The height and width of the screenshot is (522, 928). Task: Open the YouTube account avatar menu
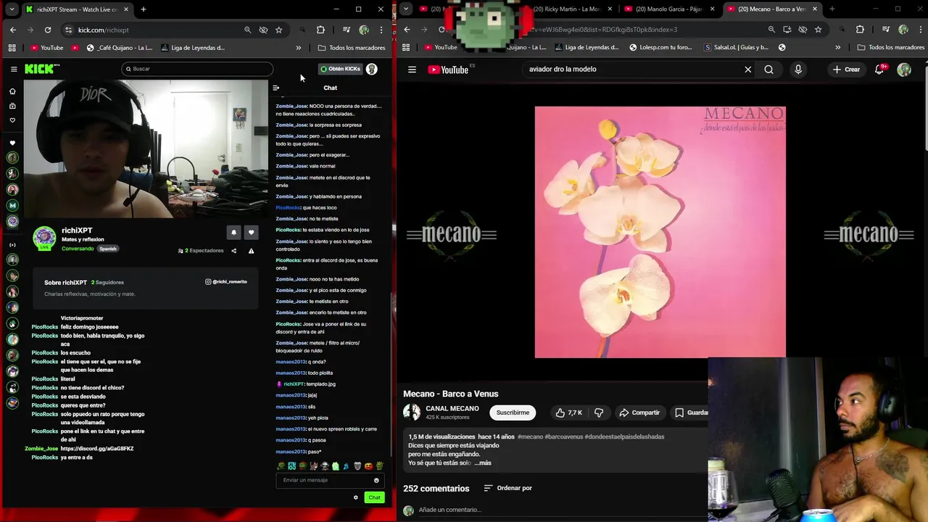(x=904, y=70)
